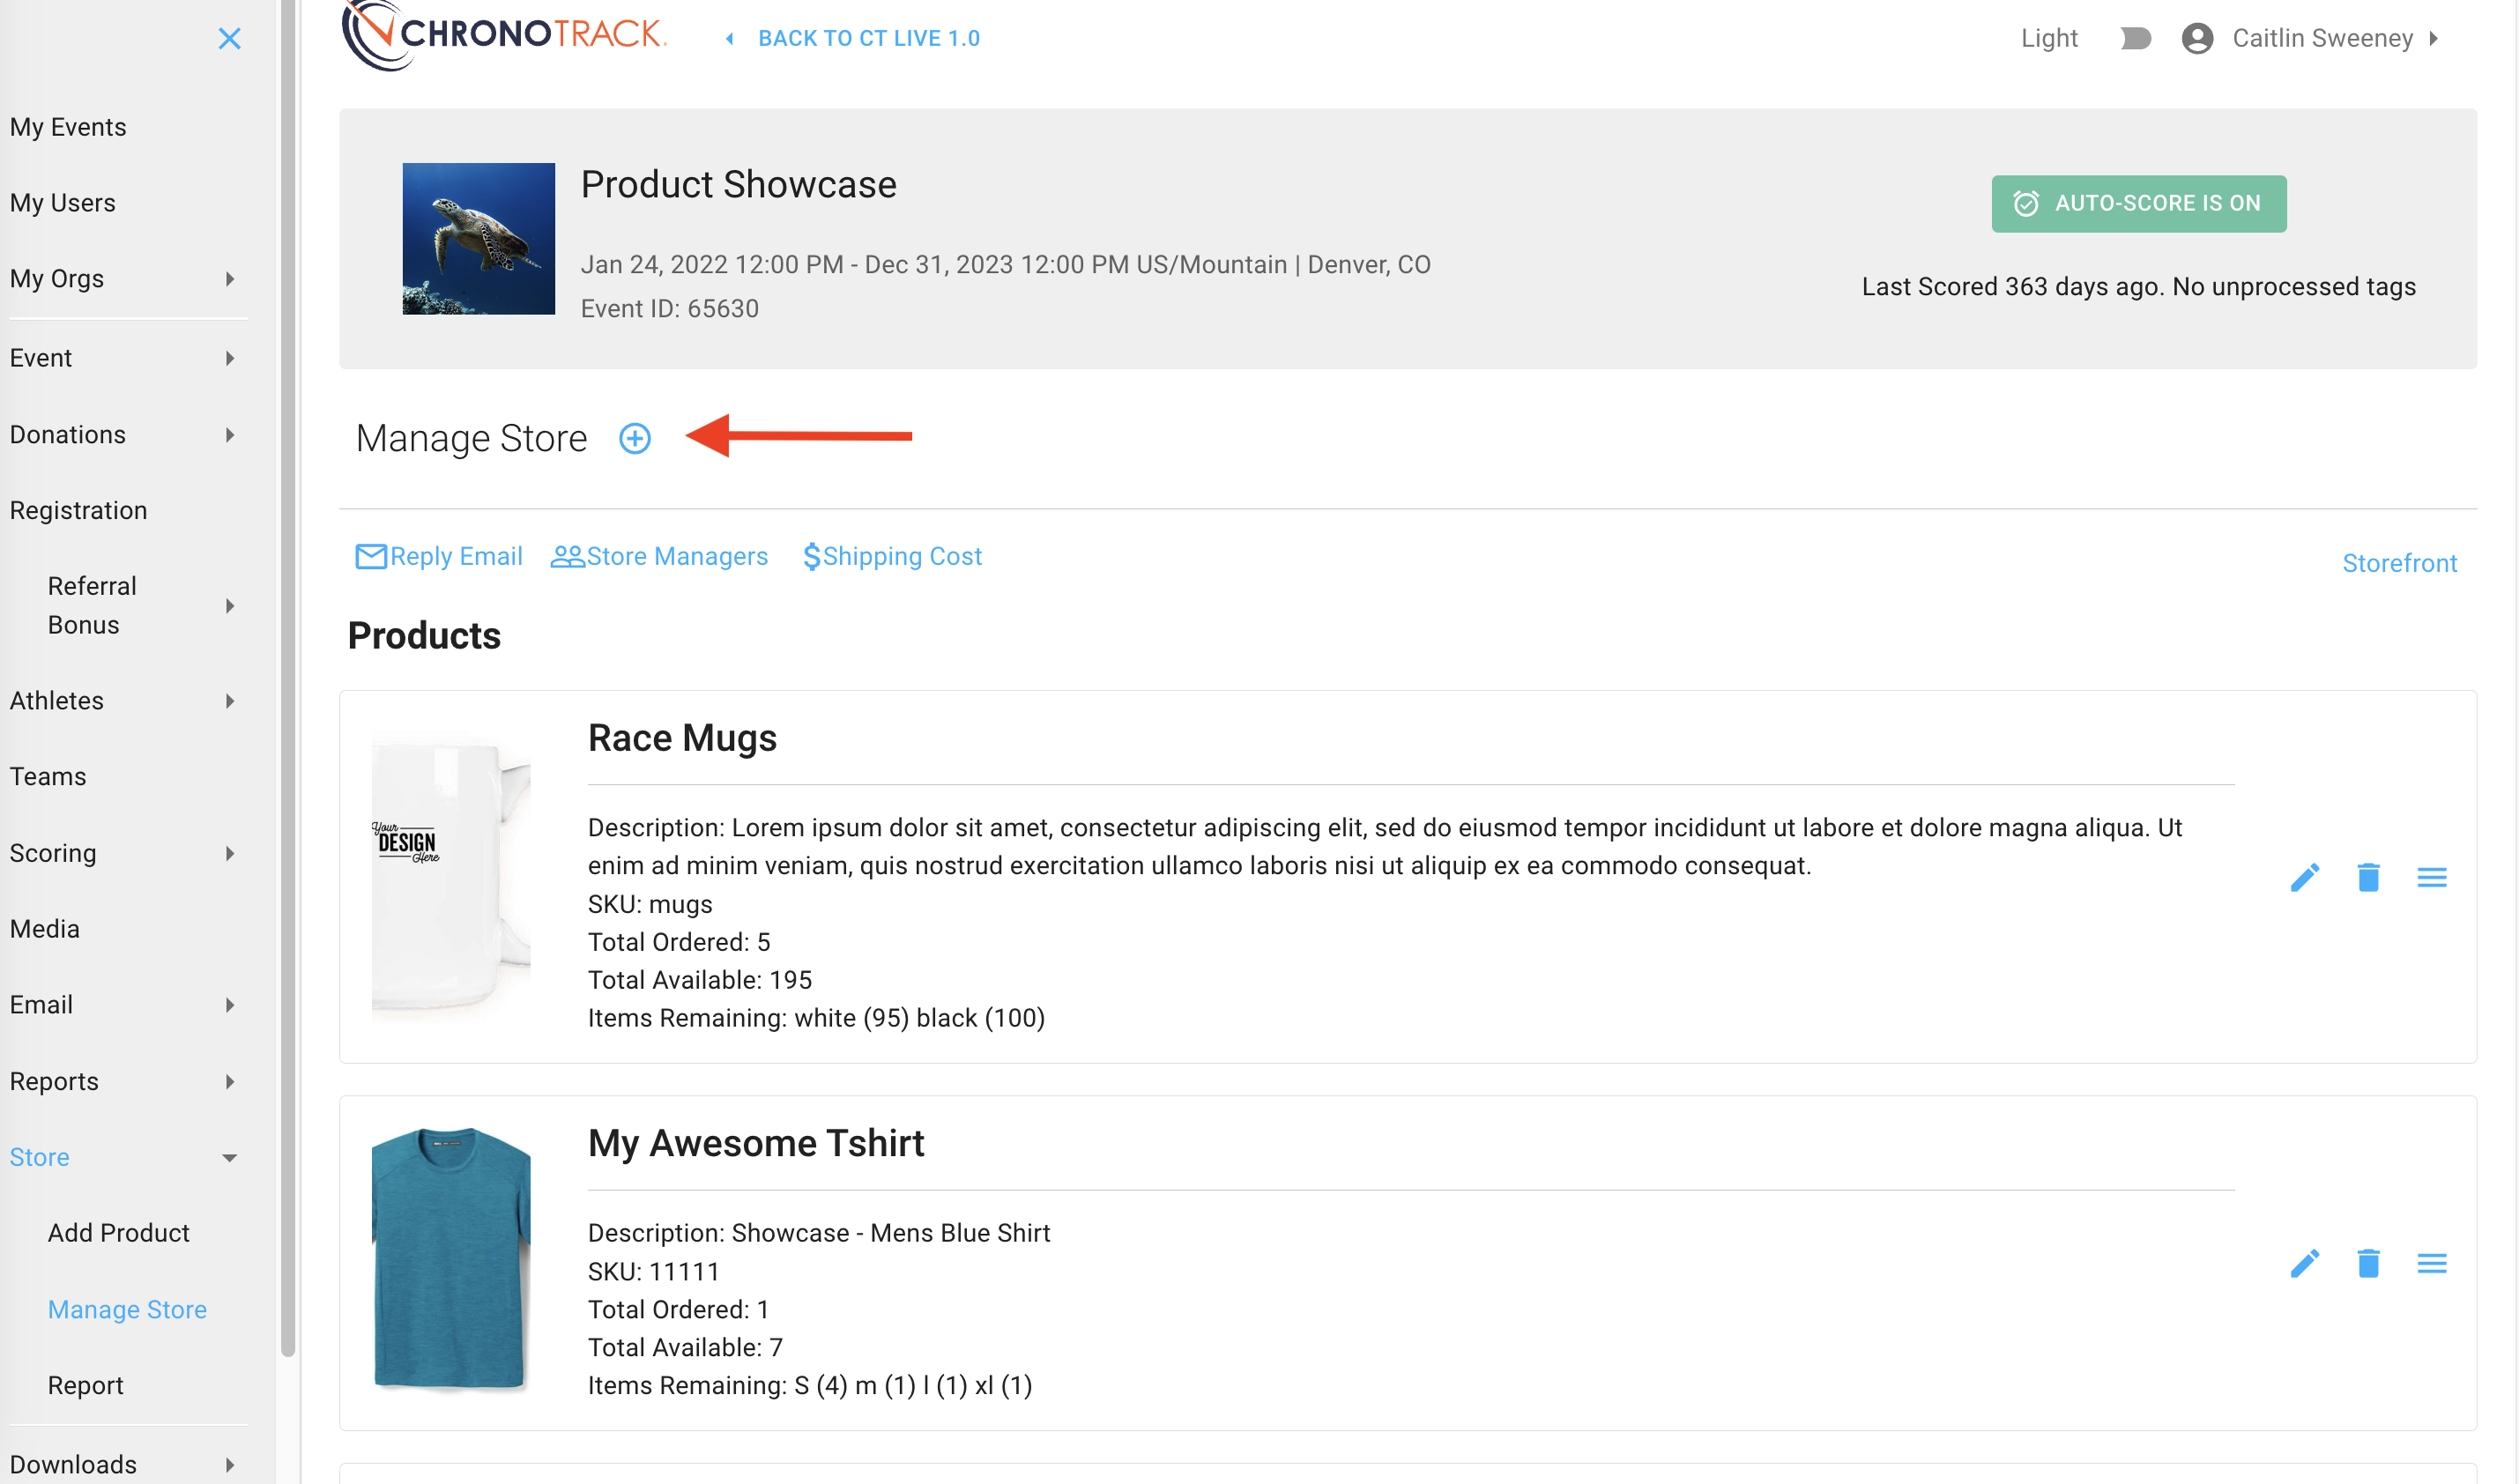Click the plus icon next to Manage Store

635,438
